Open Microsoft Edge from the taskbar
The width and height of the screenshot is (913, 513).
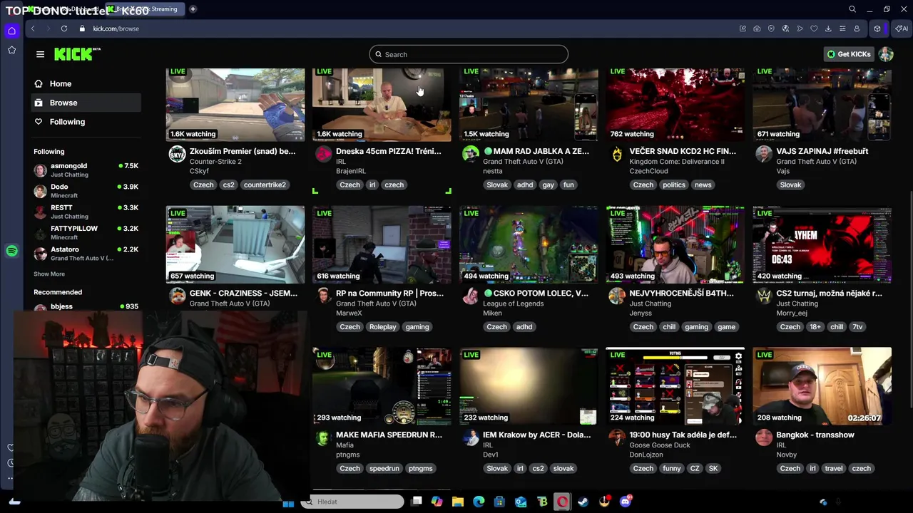[x=479, y=502]
